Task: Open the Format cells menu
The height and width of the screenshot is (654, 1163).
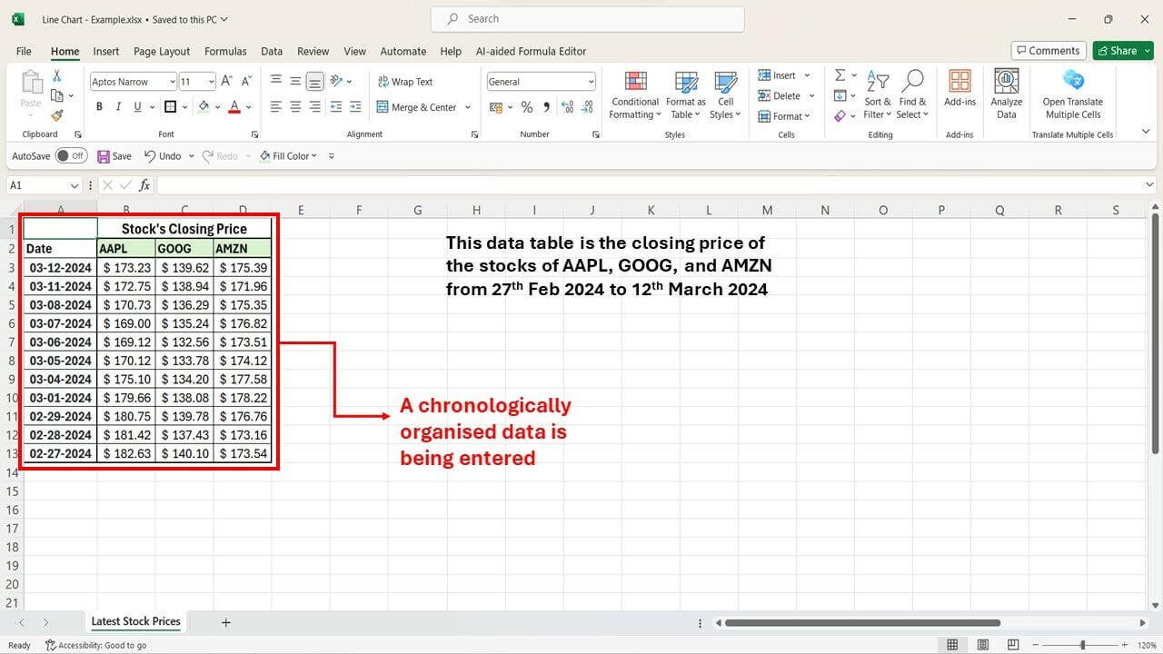Action: pyautogui.click(x=785, y=116)
